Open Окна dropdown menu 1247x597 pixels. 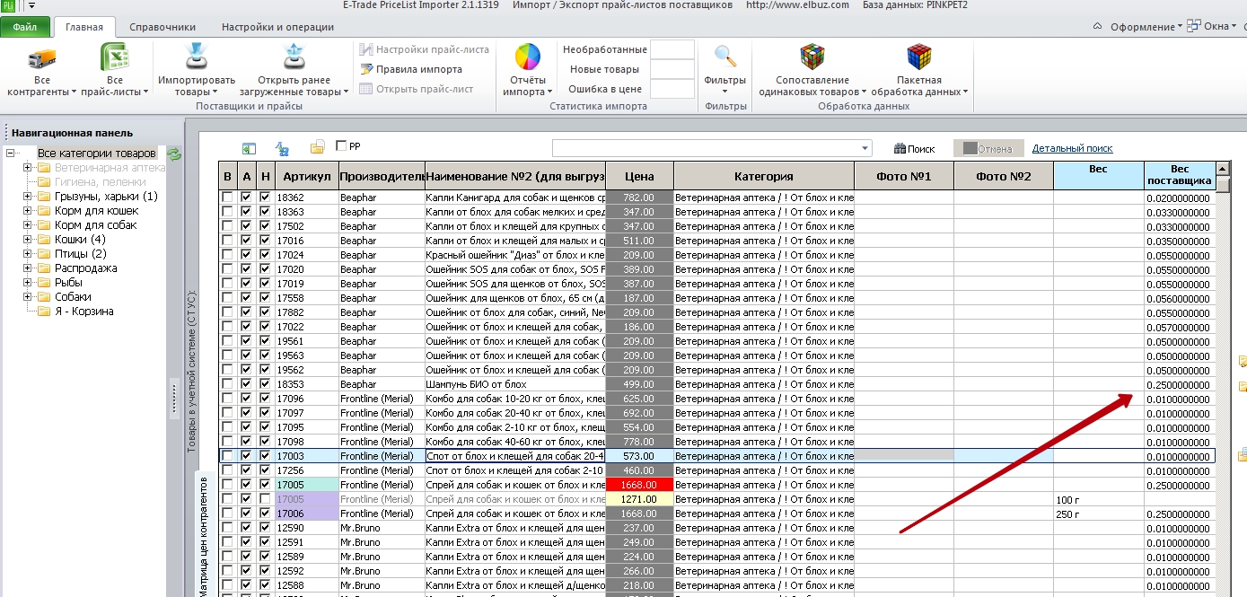coord(1219,27)
